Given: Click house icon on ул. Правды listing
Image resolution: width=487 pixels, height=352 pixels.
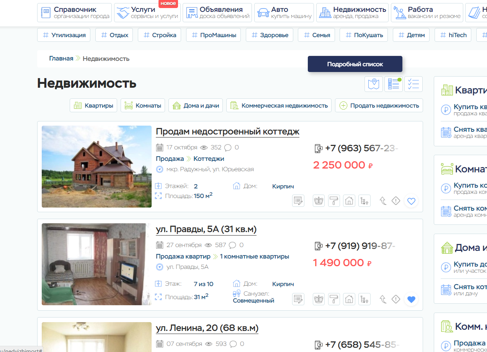Looking at the screenshot, I should click(349, 299).
